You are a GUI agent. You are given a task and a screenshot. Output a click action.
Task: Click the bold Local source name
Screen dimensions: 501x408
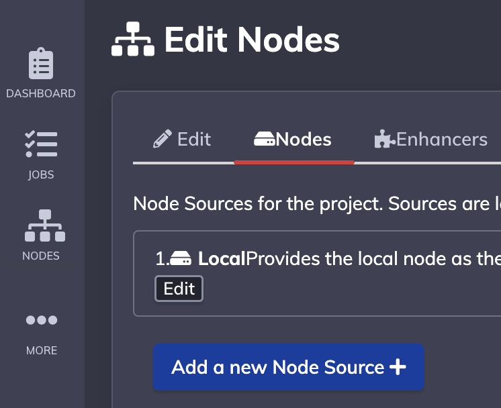[222, 258]
